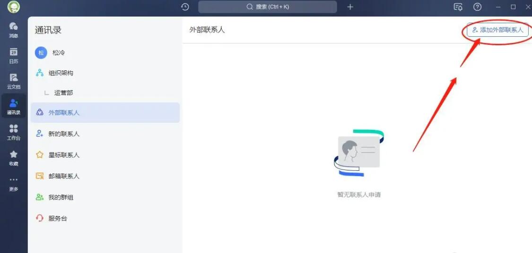Open 我的群组 my groups entry
532x253 pixels.
[x=61, y=197]
